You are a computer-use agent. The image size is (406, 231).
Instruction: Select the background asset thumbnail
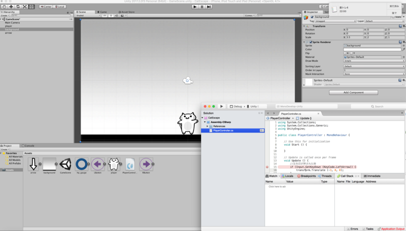[x=49, y=164]
